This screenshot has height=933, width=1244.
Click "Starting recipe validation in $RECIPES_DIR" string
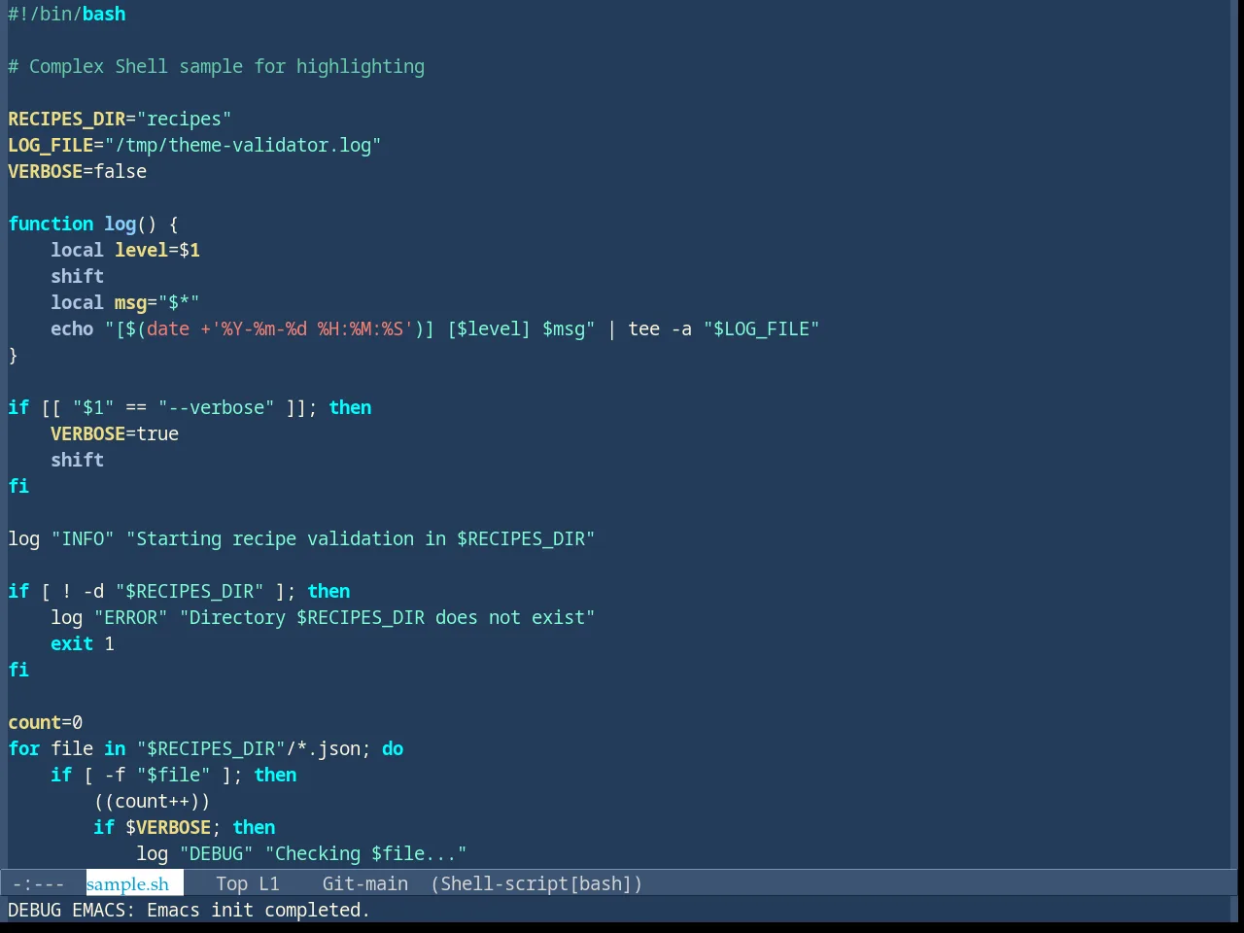pyautogui.click(x=361, y=538)
